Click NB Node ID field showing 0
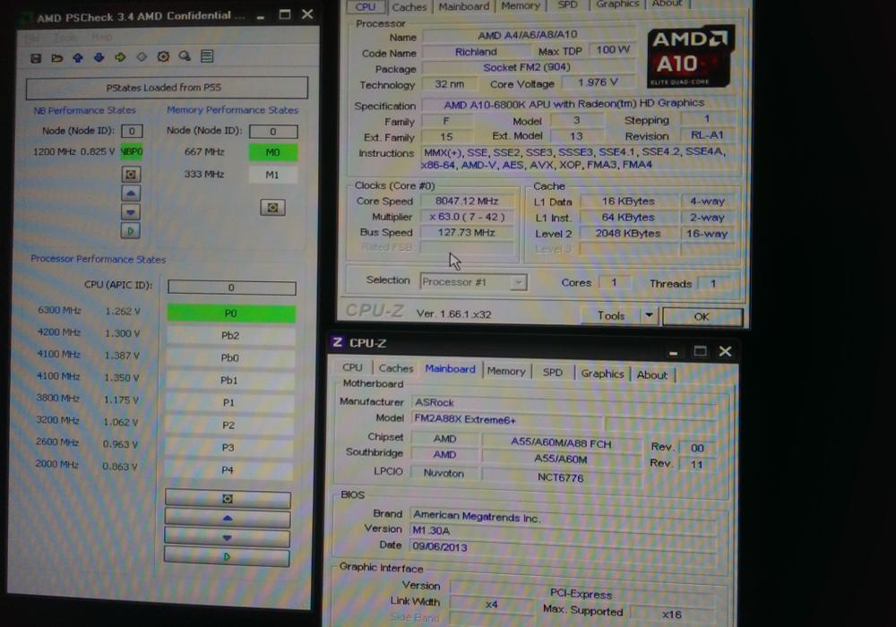Screen dimensions: 896x627 coord(132,132)
